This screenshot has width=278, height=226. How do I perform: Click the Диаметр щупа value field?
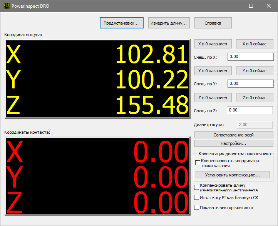[255, 125]
